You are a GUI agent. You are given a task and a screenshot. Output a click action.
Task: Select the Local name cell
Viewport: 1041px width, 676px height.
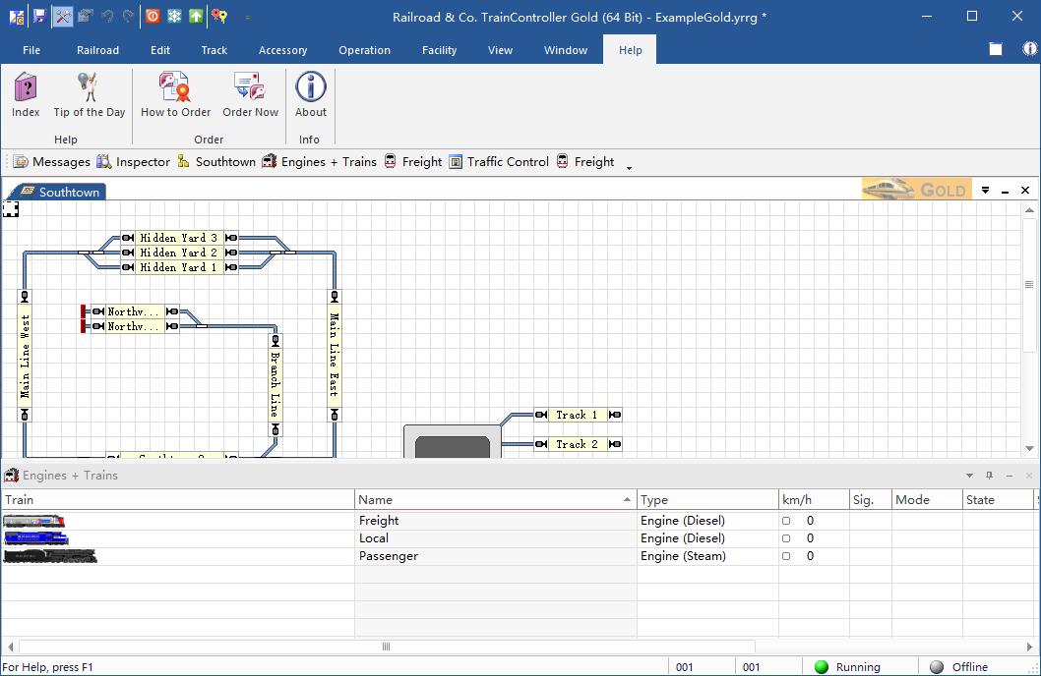pos(496,538)
